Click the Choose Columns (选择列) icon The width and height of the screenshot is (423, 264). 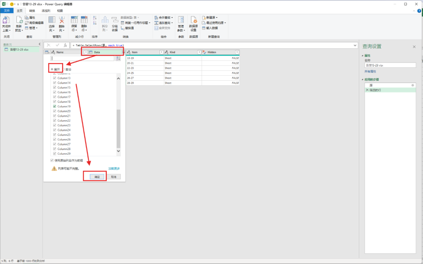coord(52,20)
